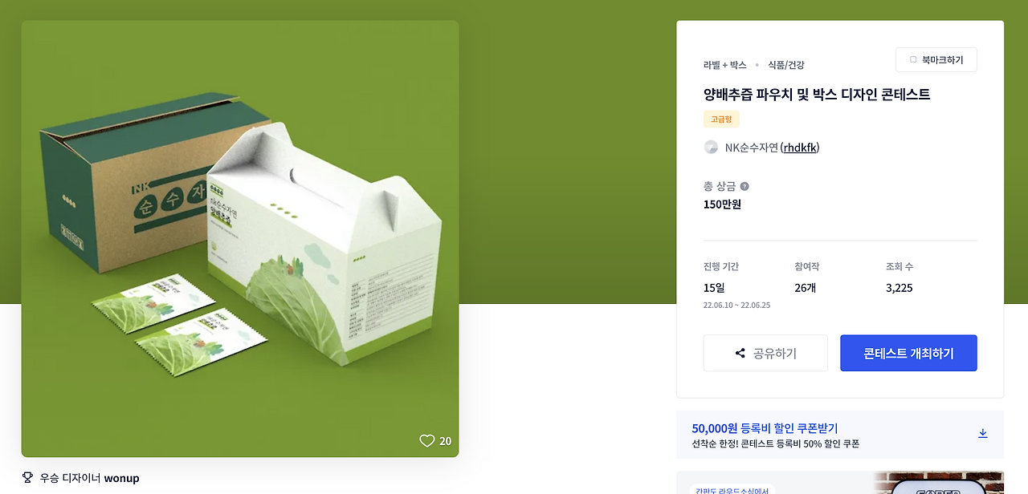The image size is (1028, 494).
Task: Click the like count 20 label
Action: 445,440
